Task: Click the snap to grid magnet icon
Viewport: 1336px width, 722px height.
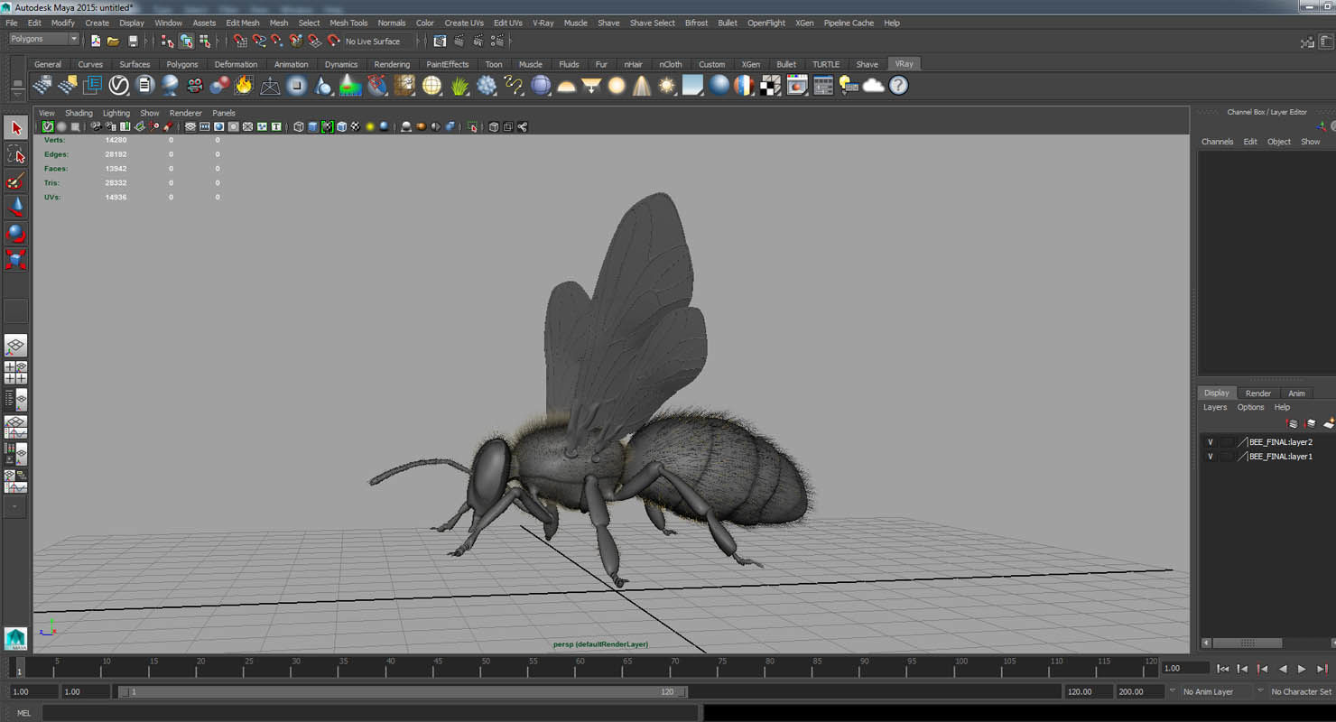Action: tap(239, 41)
